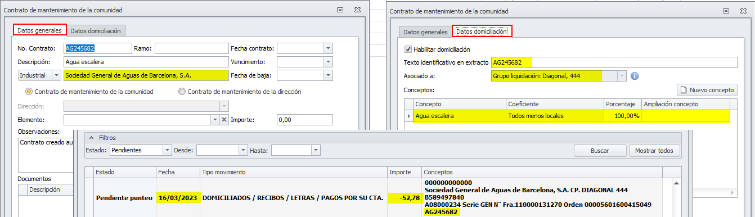The image size is (755, 217).
Task: Click the No. Contrato field AG245682
Action: 98,48
